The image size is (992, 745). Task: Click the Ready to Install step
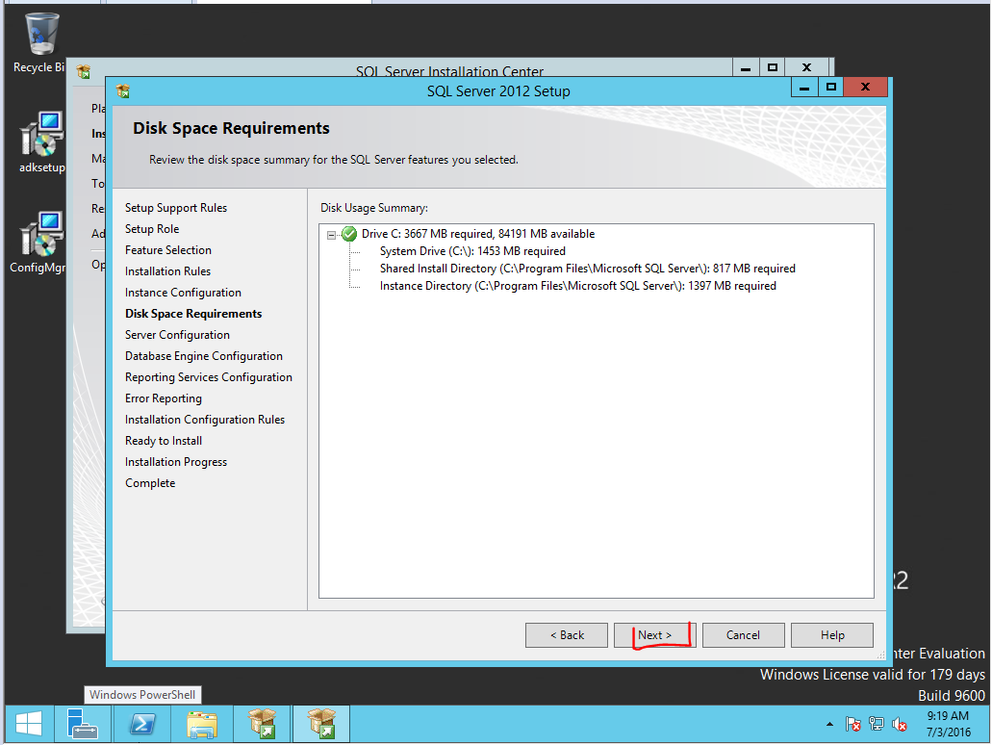164,441
